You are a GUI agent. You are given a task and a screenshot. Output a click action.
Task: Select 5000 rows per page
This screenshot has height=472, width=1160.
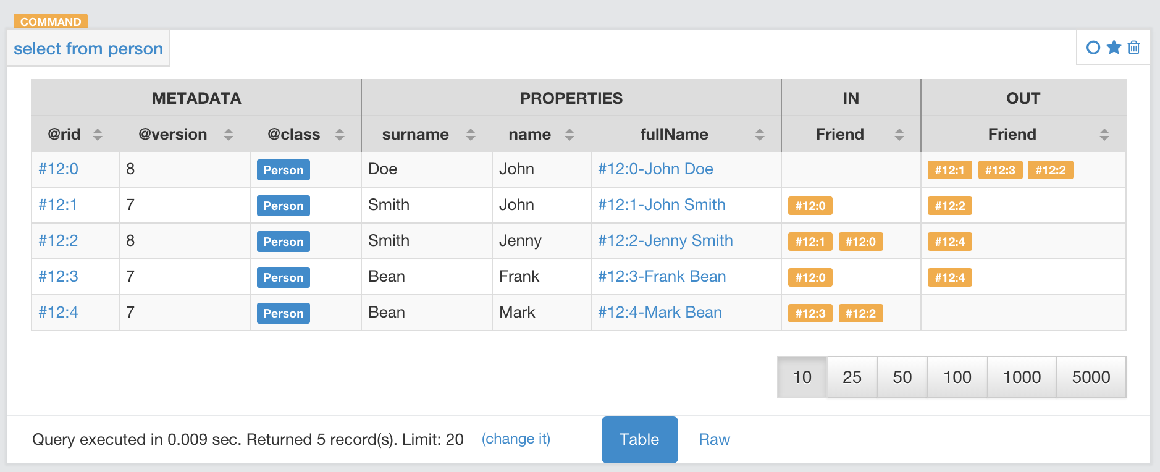(x=1091, y=377)
